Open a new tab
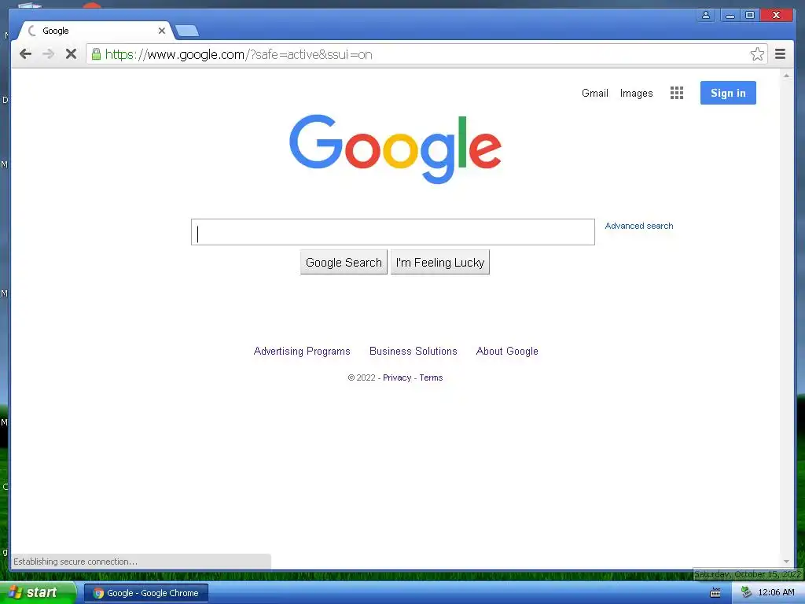This screenshot has height=604, width=805. coord(187,31)
